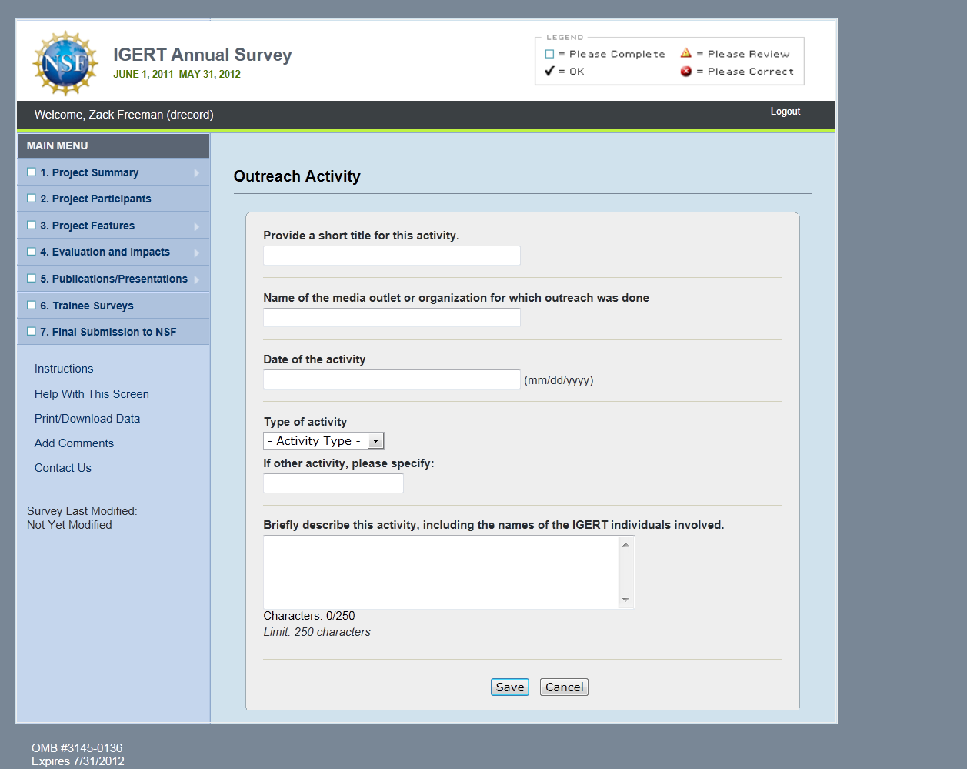Click the Final Submission status box icon
This screenshot has height=769, width=967.
click(32, 332)
